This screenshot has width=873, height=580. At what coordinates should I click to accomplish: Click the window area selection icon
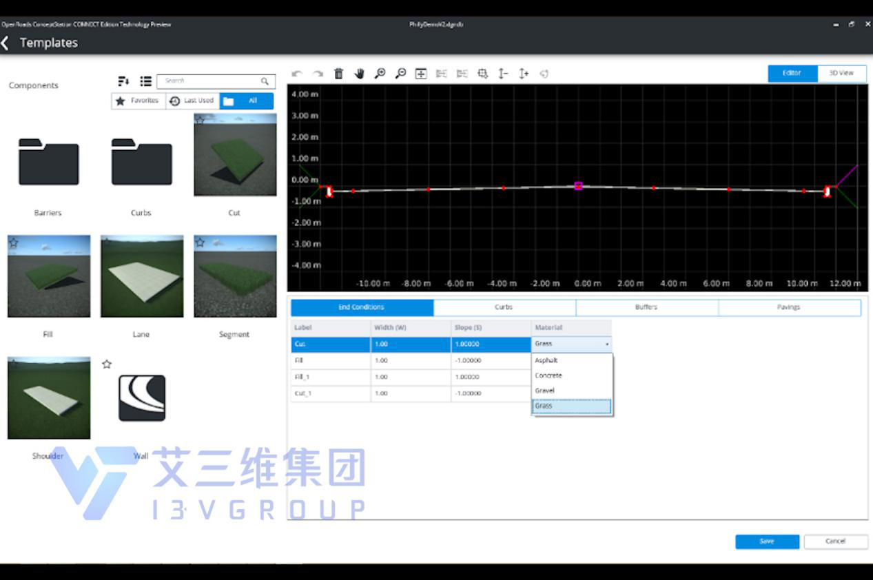point(483,74)
